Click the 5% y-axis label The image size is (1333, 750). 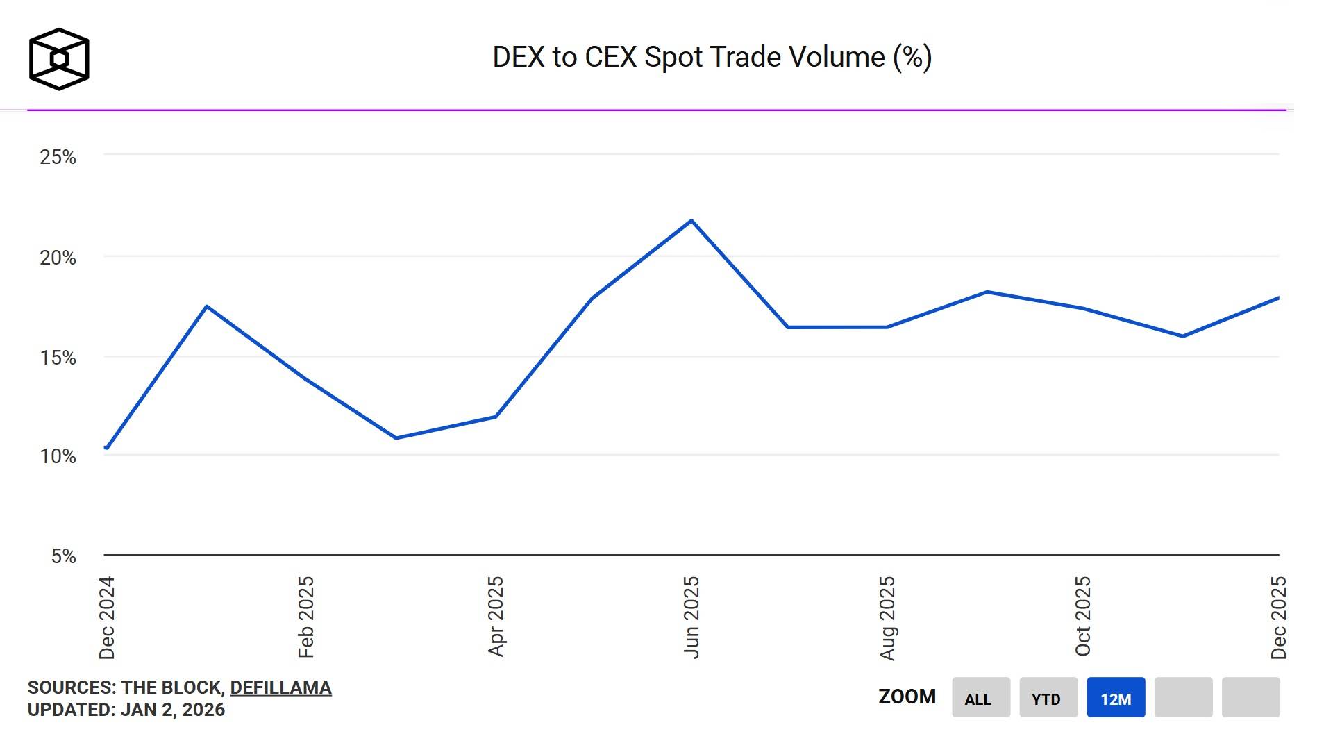pyautogui.click(x=63, y=556)
